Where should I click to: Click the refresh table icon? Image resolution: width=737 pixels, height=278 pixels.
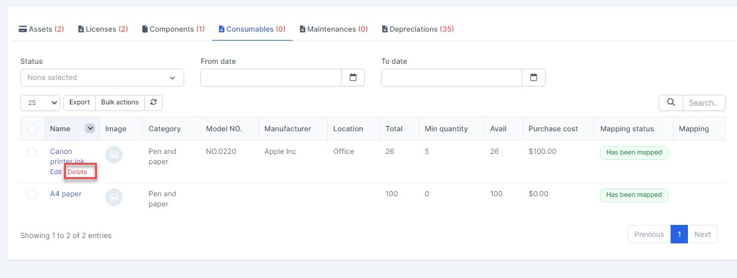(154, 103)
